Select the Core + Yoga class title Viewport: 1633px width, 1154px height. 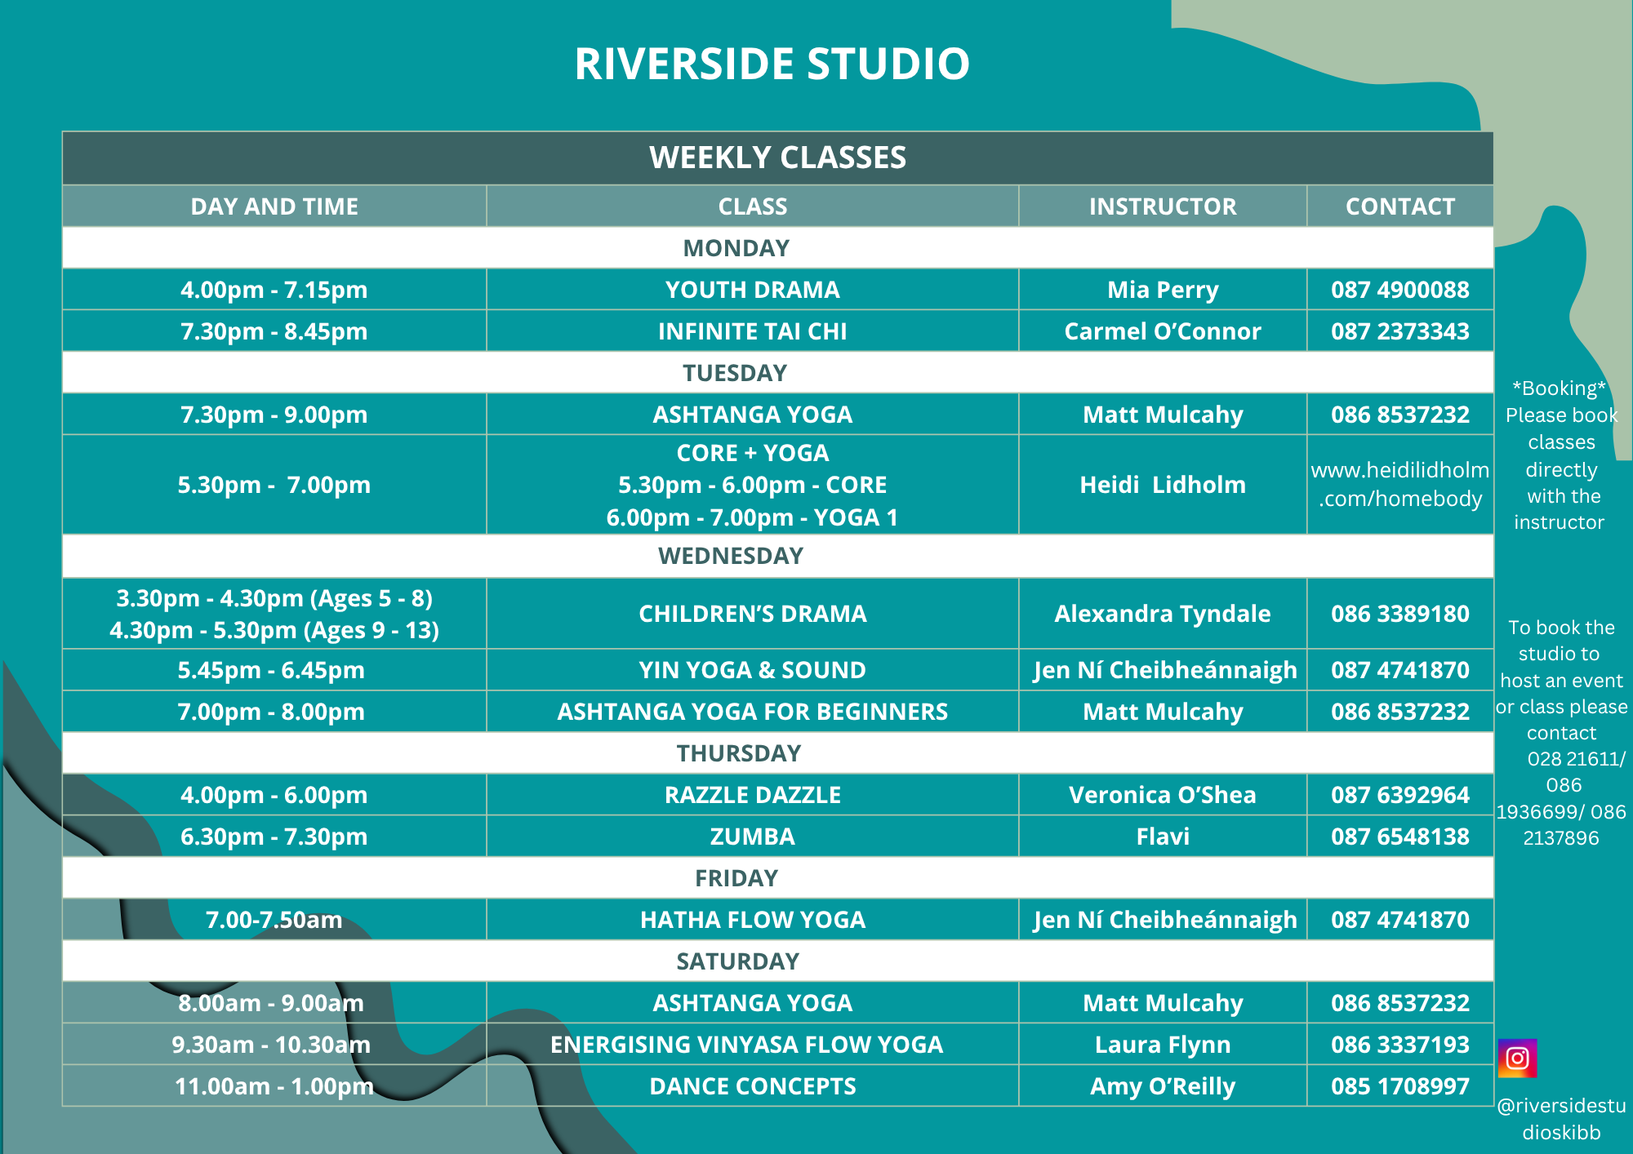(x=752, y=453)
